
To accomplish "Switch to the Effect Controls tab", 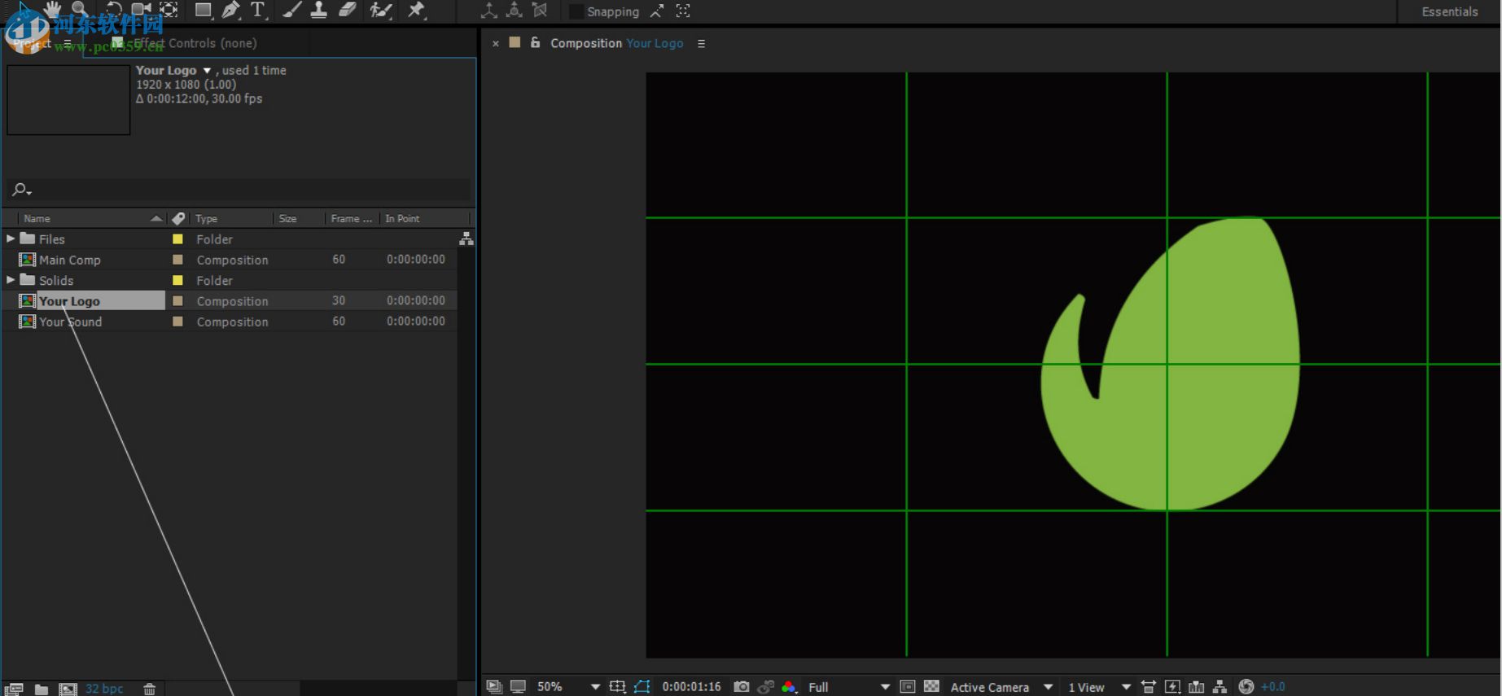I will 195,43.
